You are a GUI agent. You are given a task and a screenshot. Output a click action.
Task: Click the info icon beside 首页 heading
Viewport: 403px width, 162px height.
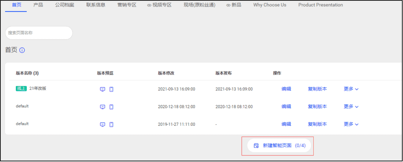22,50
